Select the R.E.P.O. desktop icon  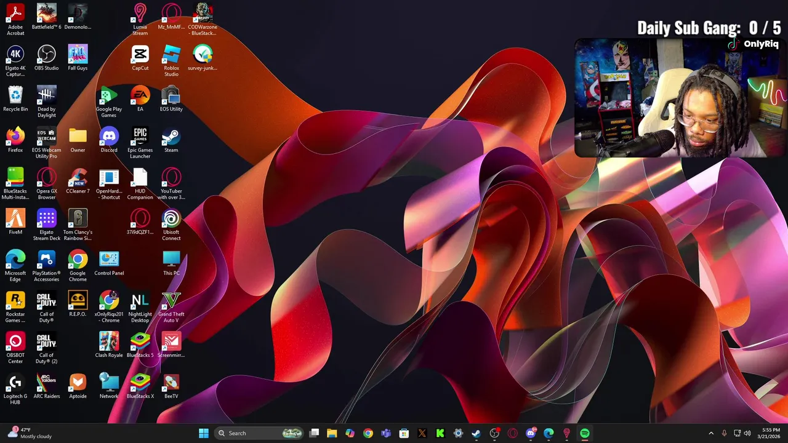click(x=78, y=304)
